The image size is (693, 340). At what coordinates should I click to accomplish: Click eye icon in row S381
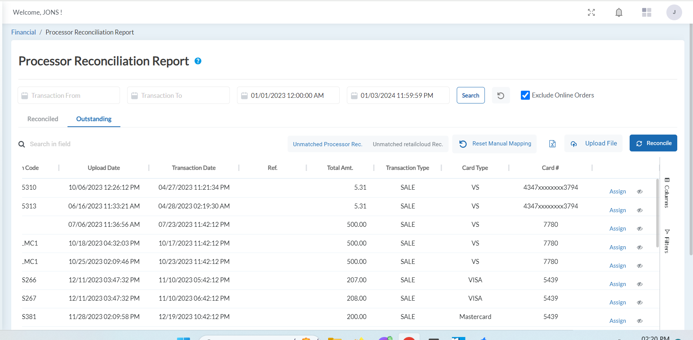coord(640,321)
